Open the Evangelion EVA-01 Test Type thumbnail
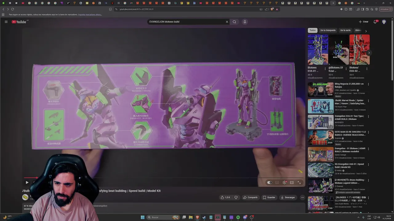 point(320,122)
